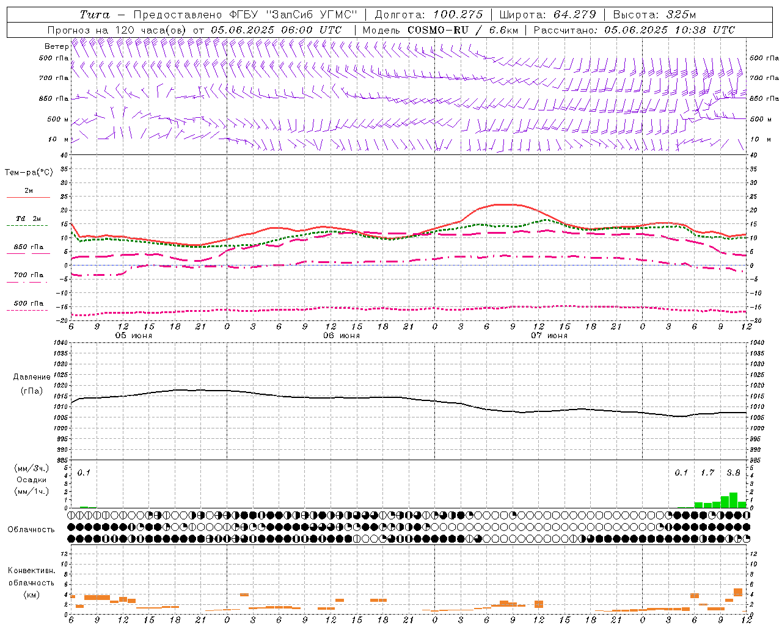Image resolution: width=782 pixels, height=625 pixels.
Task: Click the green dotted line sample under 'Td 2м'
Action: tap(28, 225)
